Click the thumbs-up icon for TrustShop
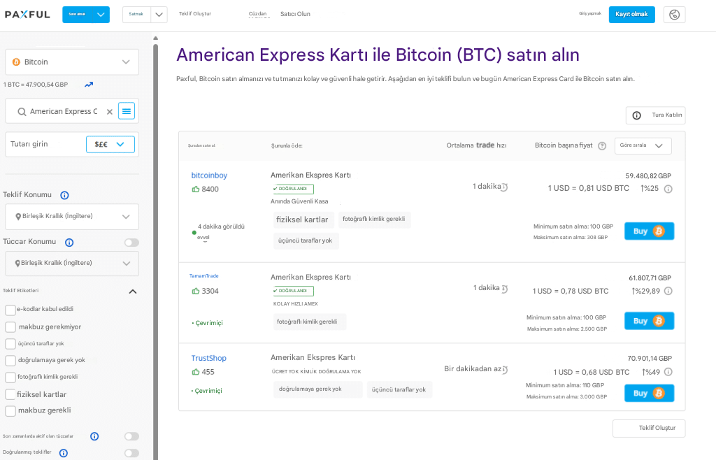This screenshot has height=460, width=716. point(196,372)
